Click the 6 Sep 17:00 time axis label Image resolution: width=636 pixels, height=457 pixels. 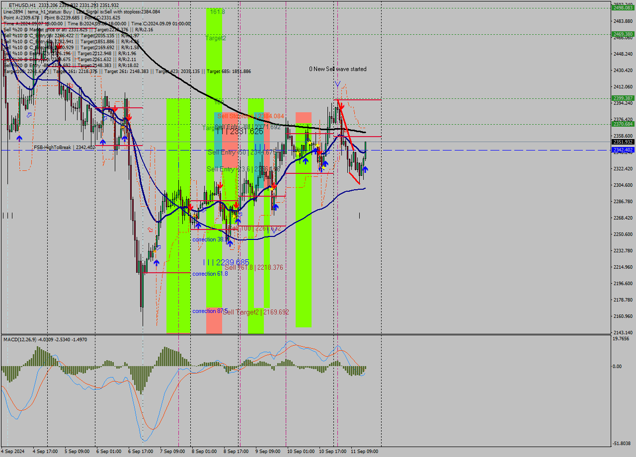[141, 452]
